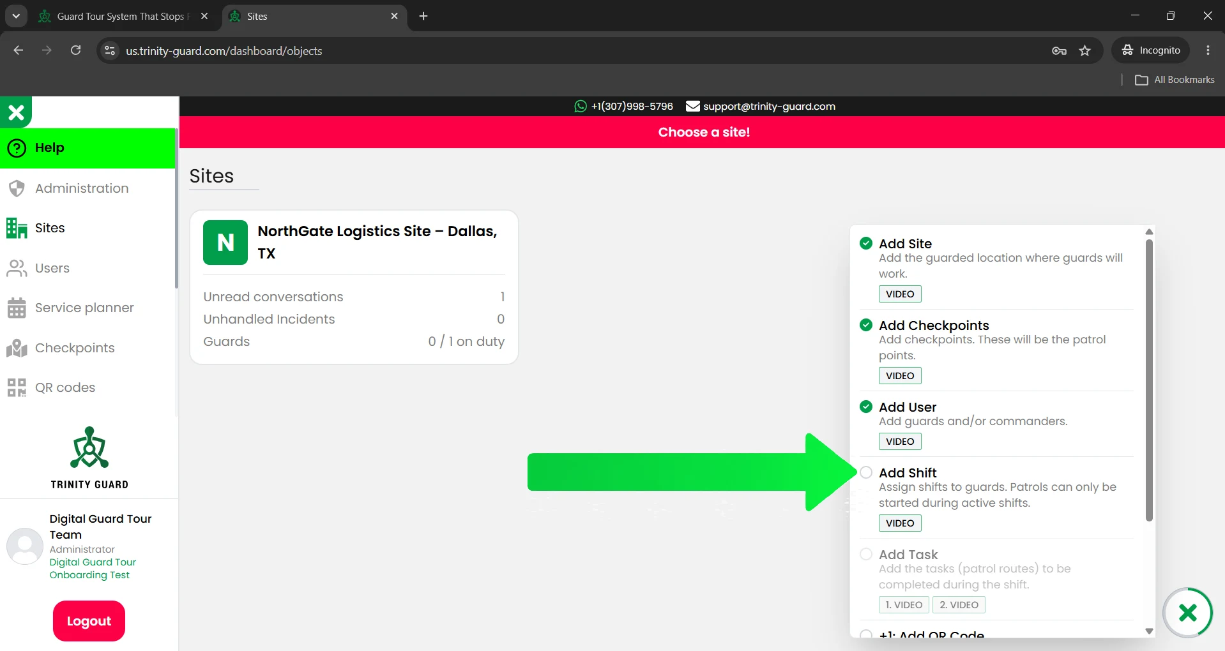The image size is (1225, 651).
Task: Open the NorthGate Logistics Site card
Action: [x=354, y=287]
